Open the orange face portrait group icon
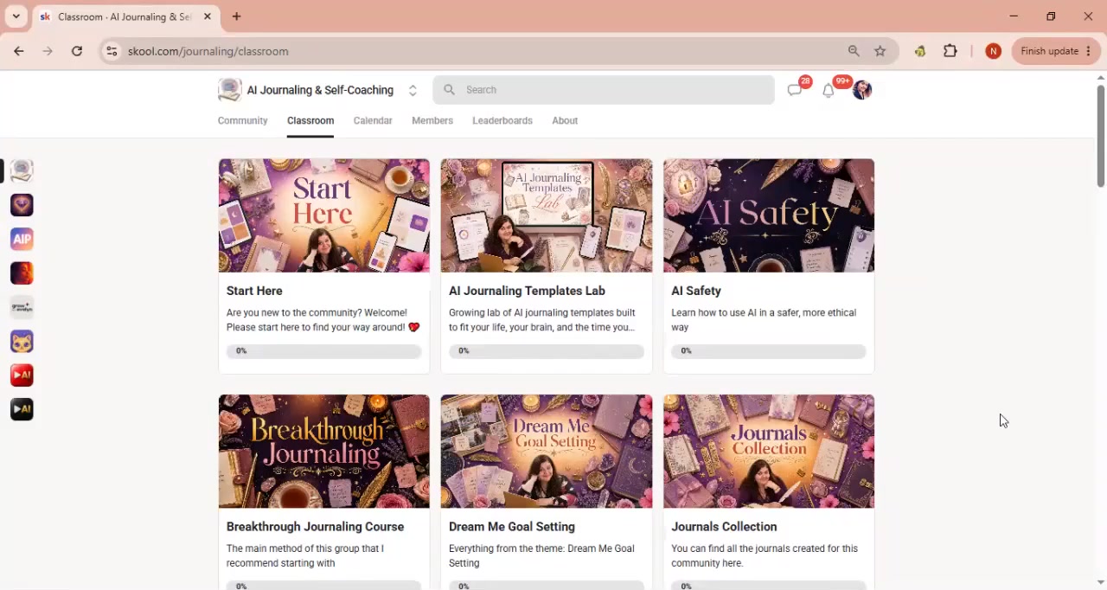Viewport: 1107px width, 590px height. [22, 273]
